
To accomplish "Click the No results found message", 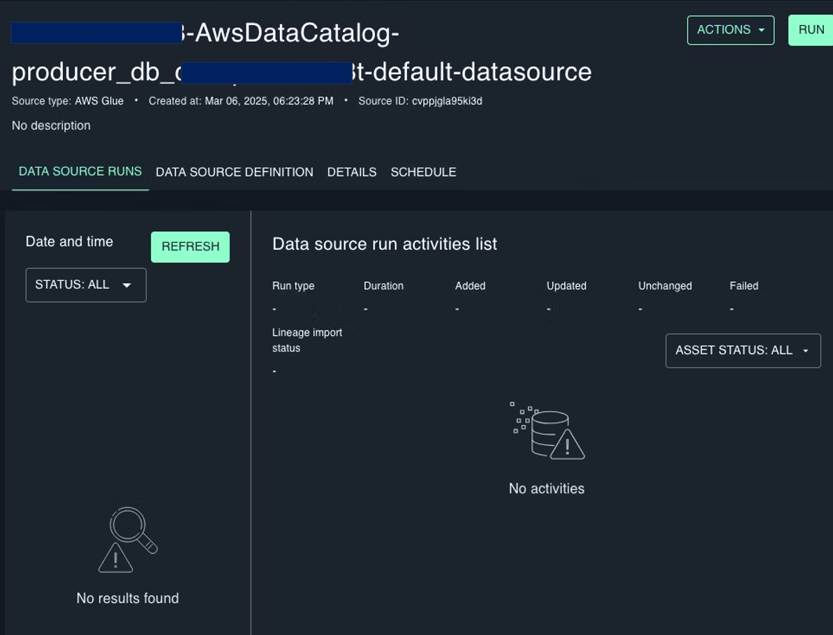I will 128,599.
